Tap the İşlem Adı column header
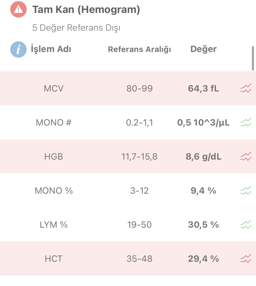Image resolution: width=256 pixels, height=286 pixels. click(51, 49)
